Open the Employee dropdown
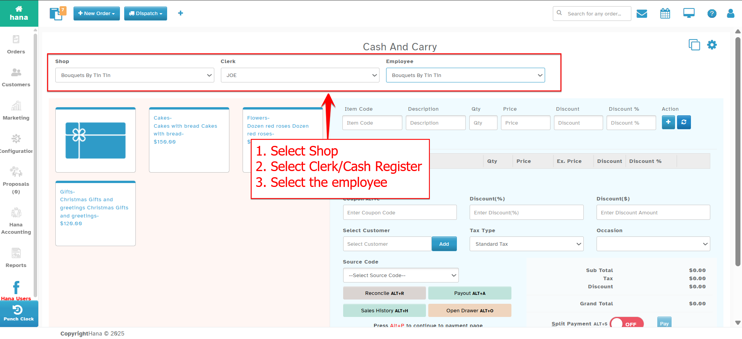 pos(465,75)
